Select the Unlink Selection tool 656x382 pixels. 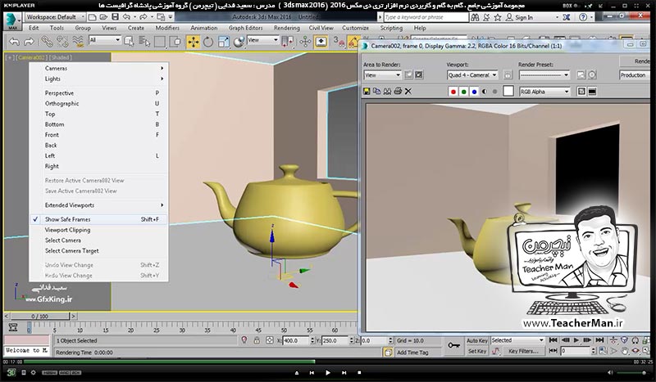click(62, 42)
